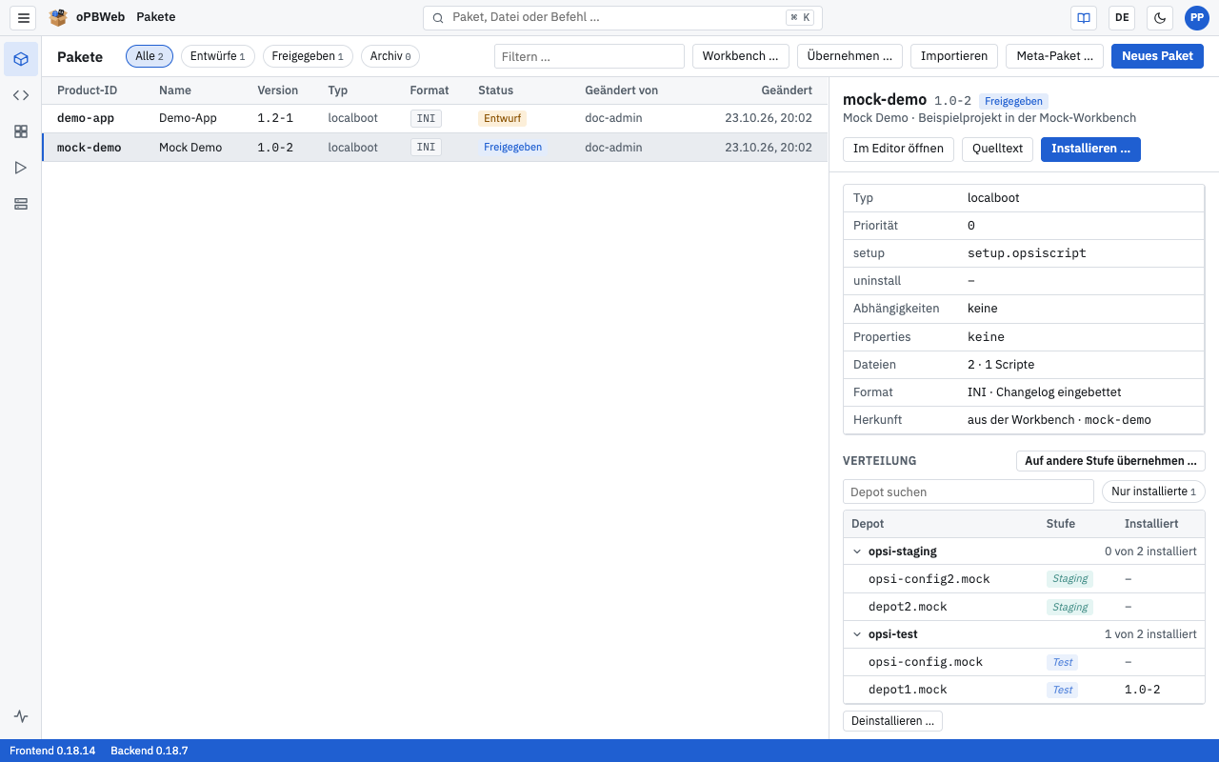This screenshot has width=1219, height=762.
Task: Open the hamburger navigation menu
Action: click(x=24, y=17)
